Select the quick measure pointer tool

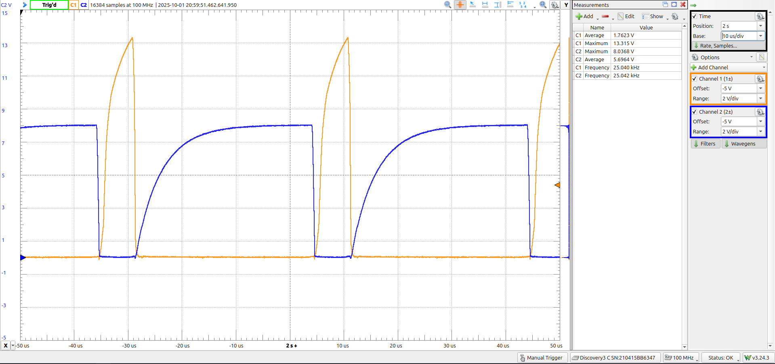[x=472, y=5]
